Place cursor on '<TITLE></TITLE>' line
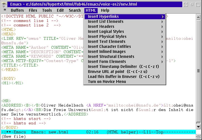202x140 pixels. (x=20, y=65)
